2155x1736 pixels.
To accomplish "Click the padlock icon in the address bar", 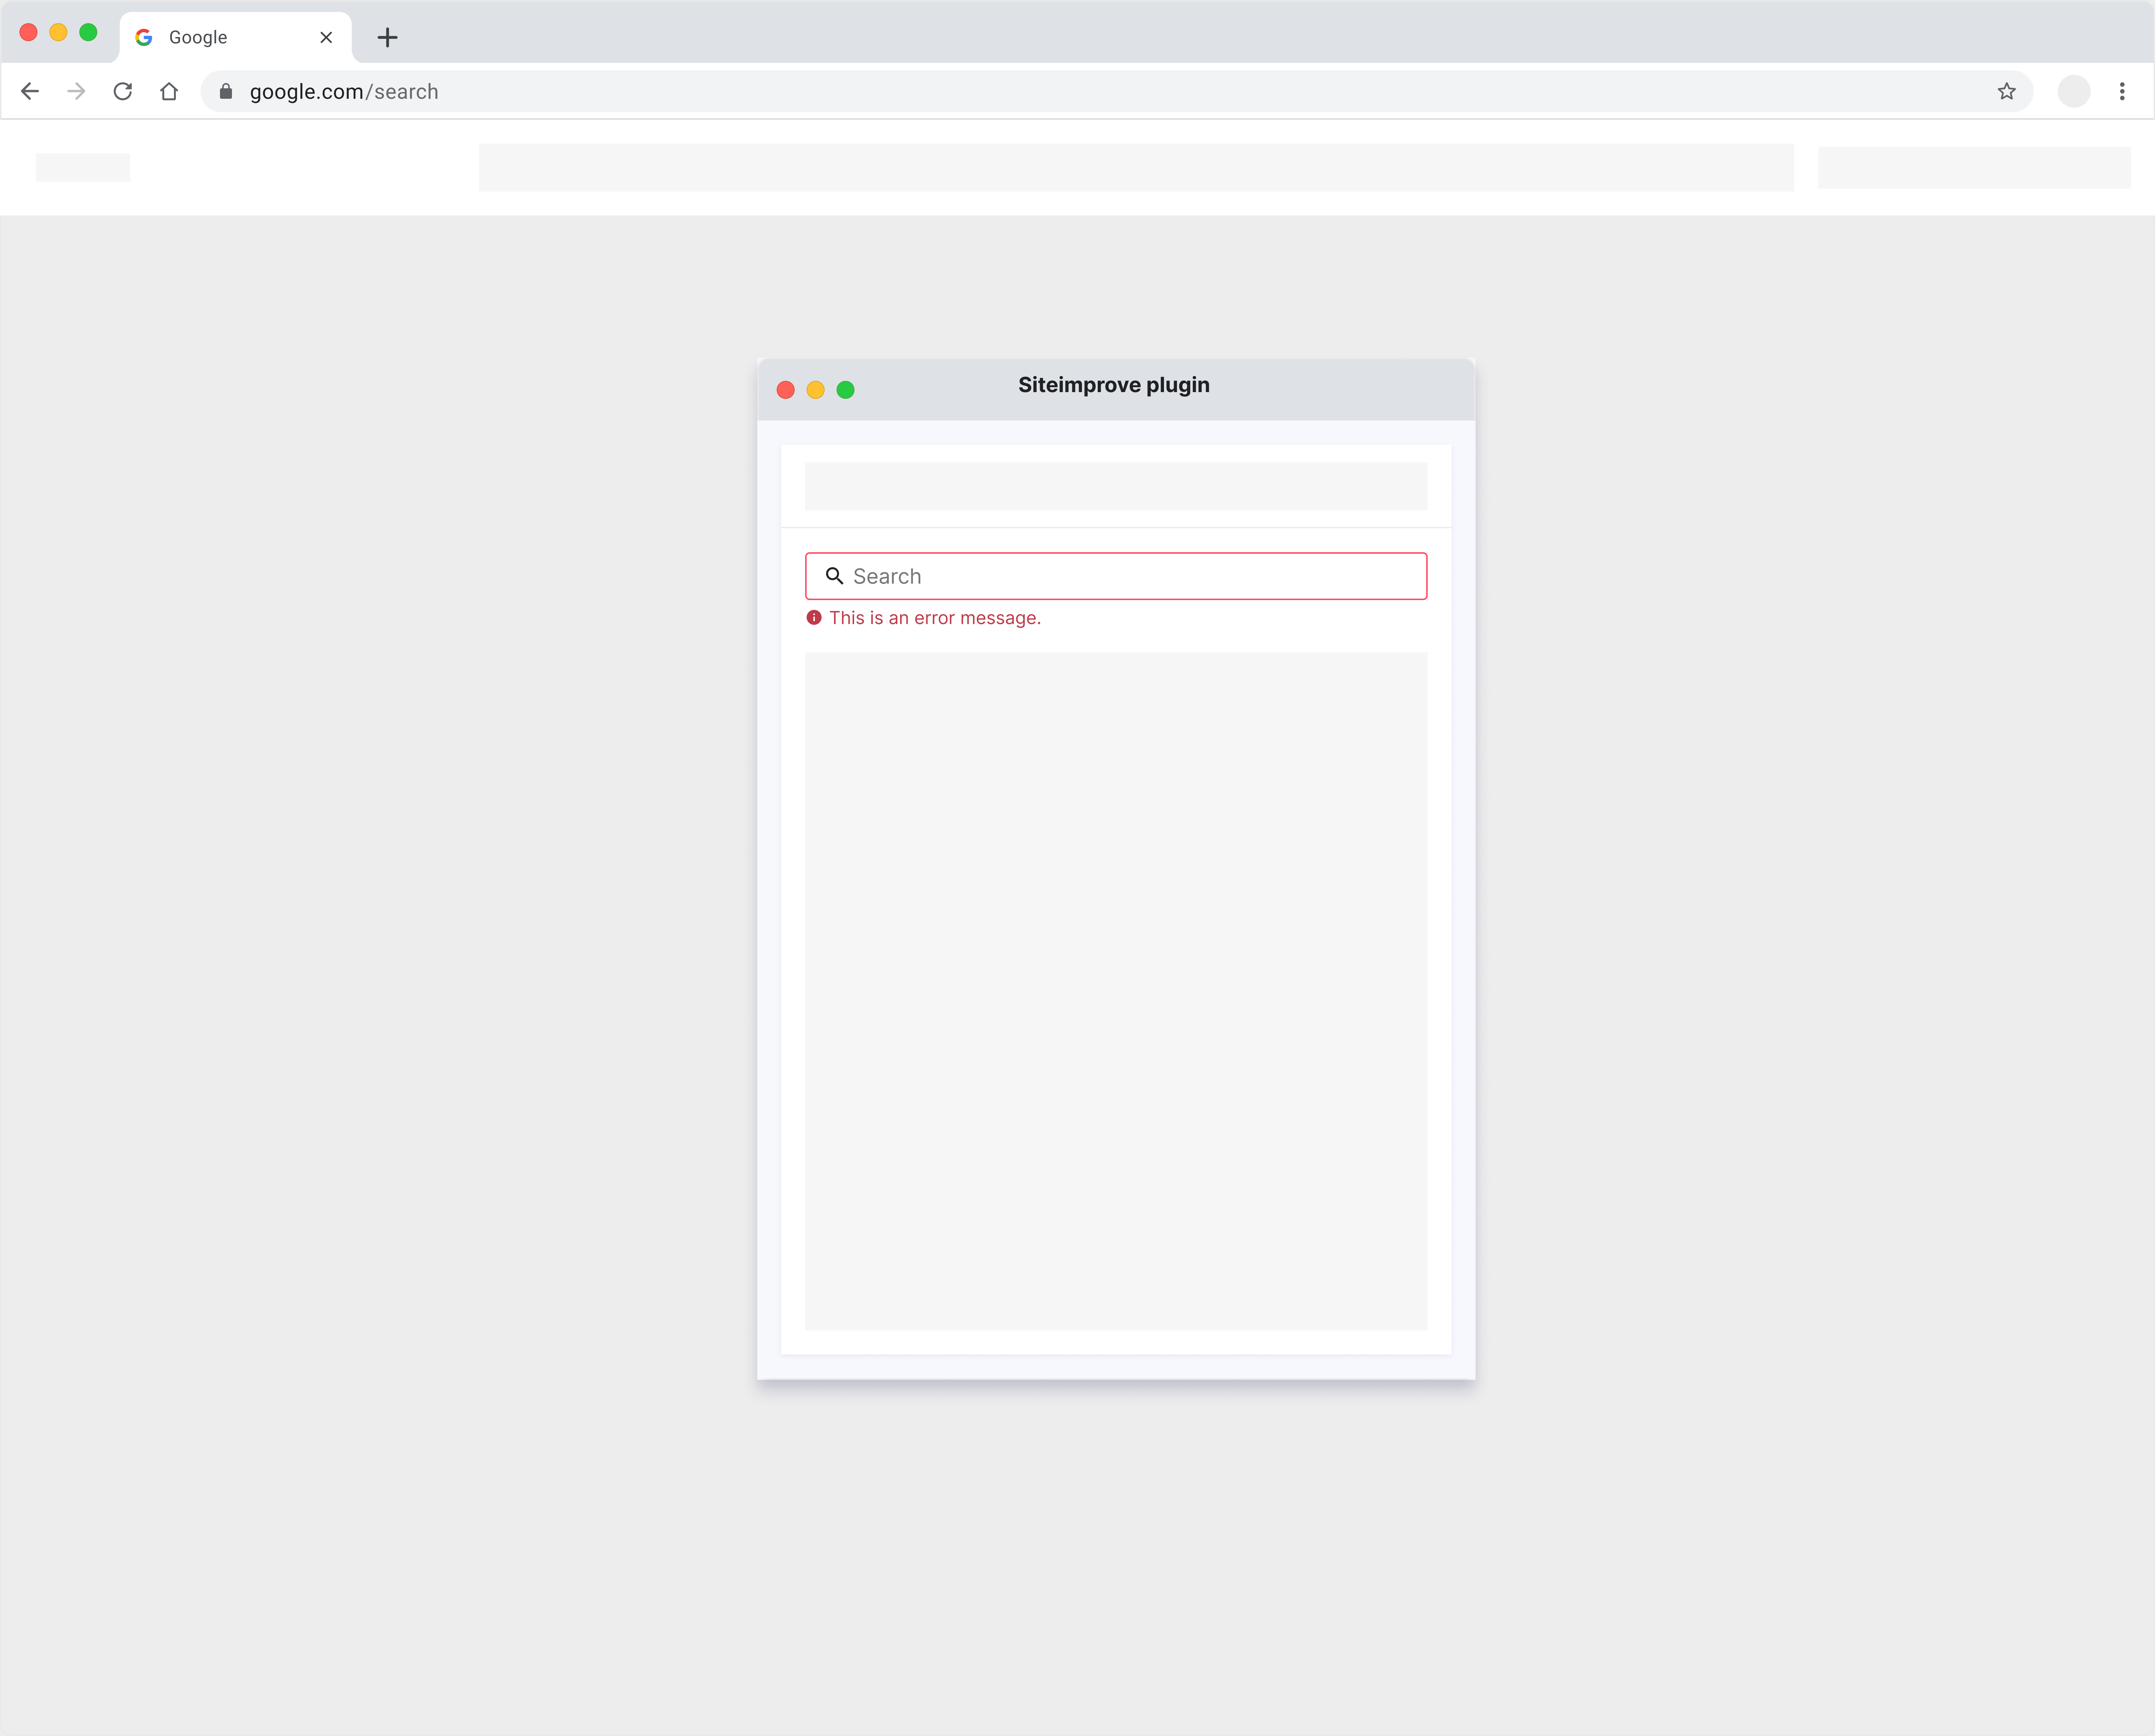I will point(226,91).
